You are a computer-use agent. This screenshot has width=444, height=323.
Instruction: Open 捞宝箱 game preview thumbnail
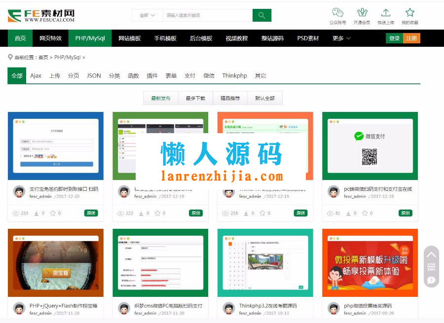point(55,263)
